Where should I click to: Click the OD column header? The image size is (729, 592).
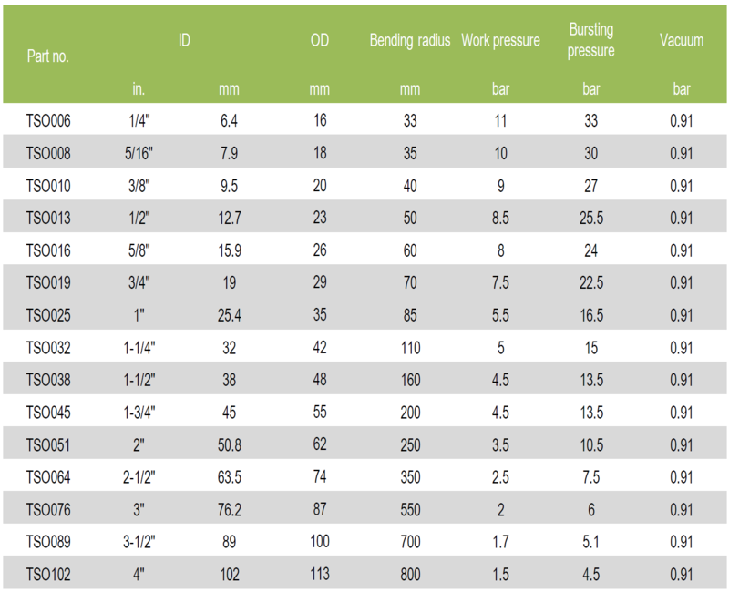tap(319, 41)
